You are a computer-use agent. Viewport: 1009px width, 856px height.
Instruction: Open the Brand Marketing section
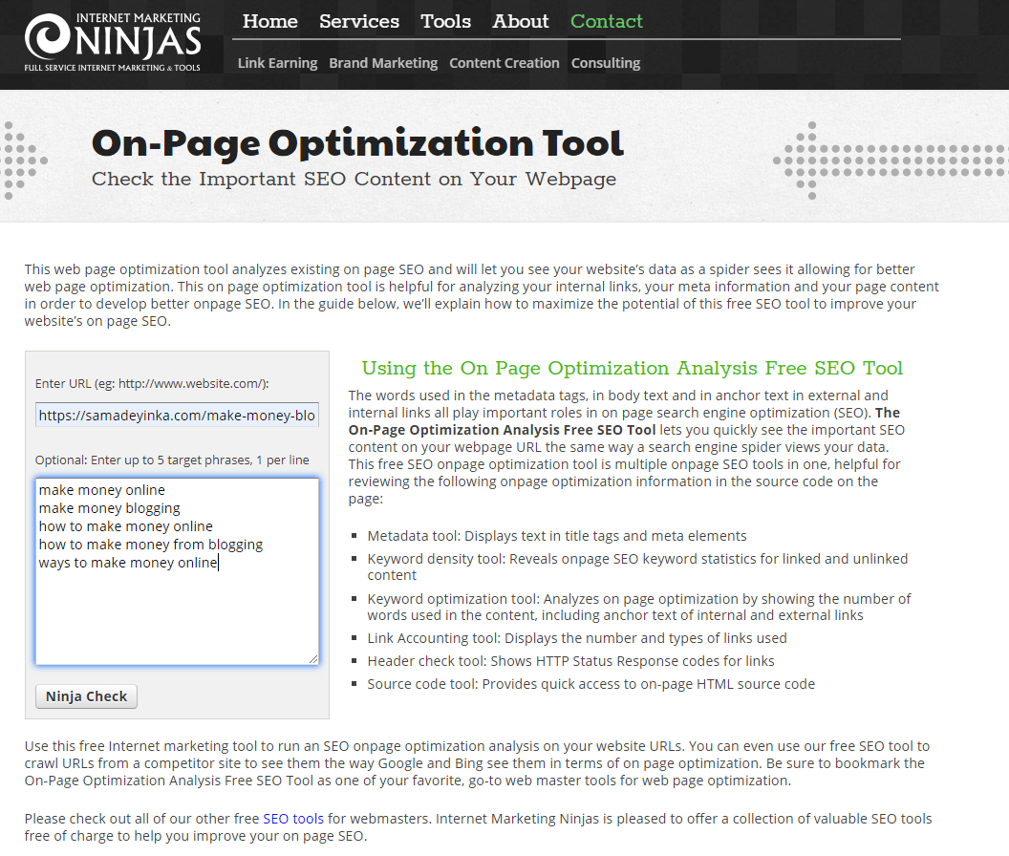tap(383, 63)
